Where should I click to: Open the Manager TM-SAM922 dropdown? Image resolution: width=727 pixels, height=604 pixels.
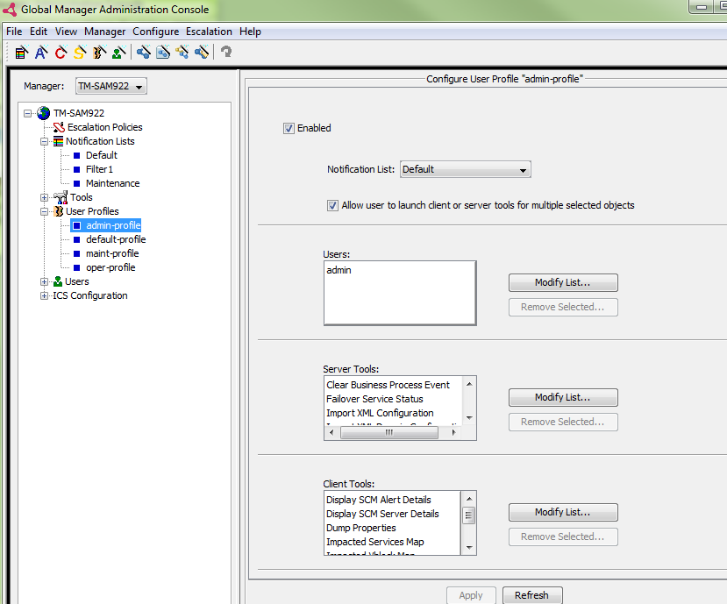[x=110, y=86]
